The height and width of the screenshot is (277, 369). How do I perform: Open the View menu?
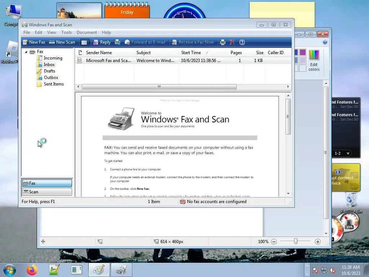(x=52, y=32)
